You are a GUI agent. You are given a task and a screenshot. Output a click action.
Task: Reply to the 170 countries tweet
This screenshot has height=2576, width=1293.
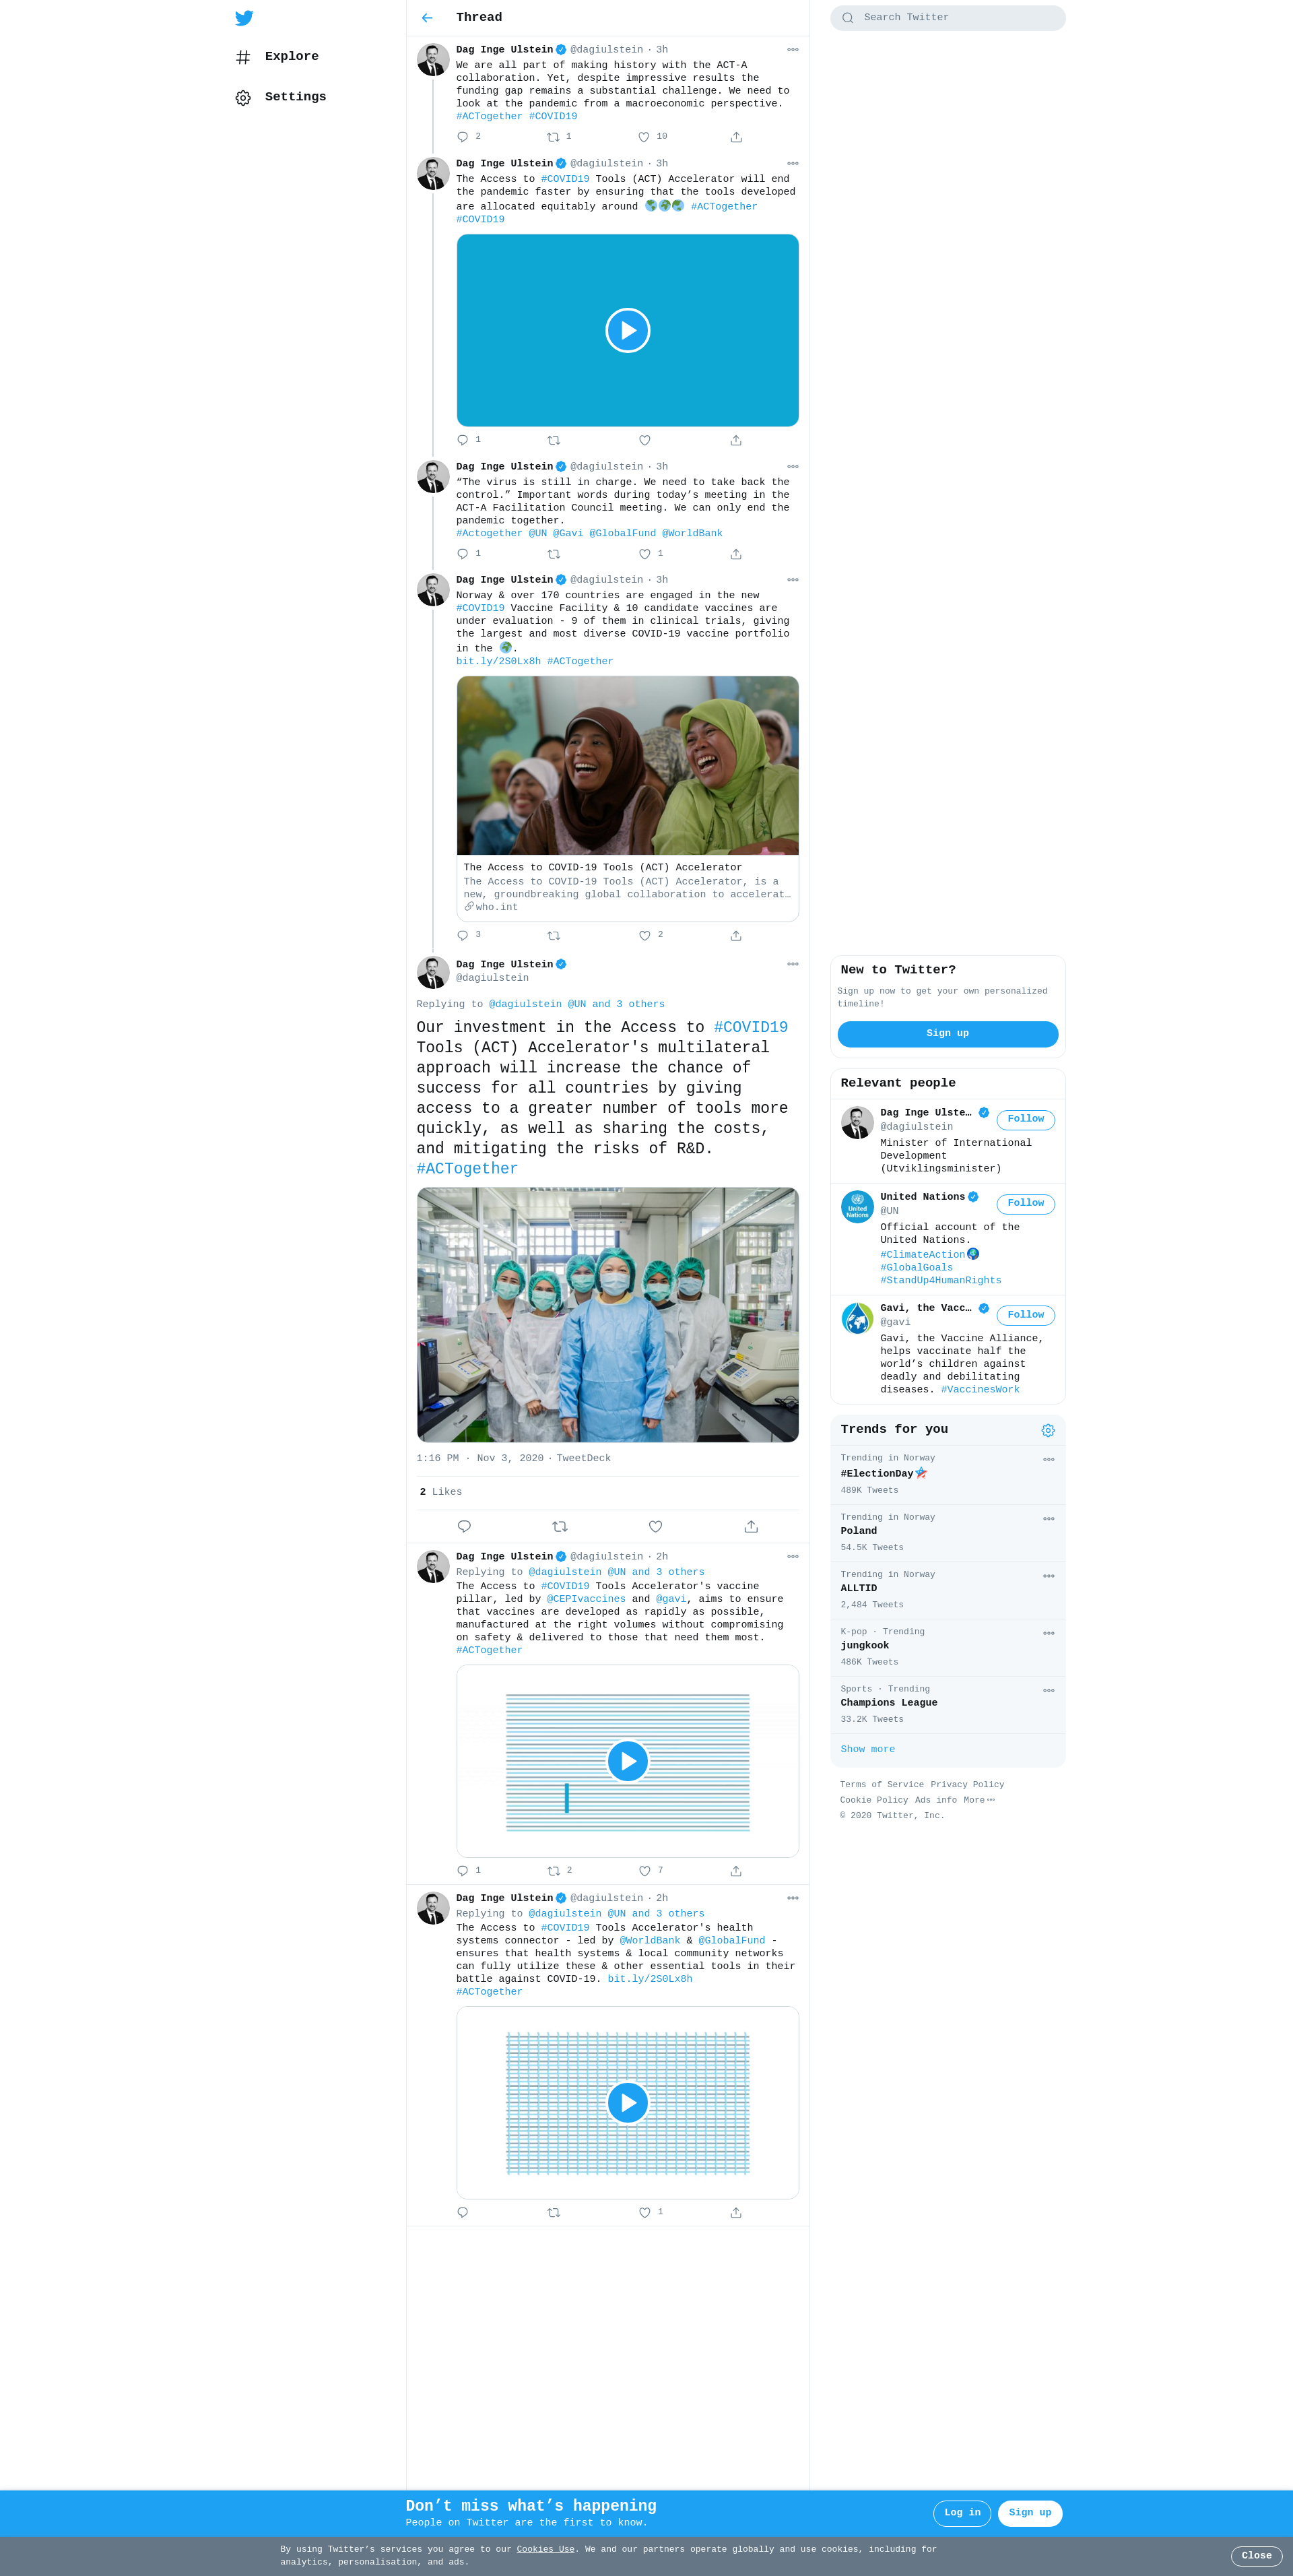462,936
